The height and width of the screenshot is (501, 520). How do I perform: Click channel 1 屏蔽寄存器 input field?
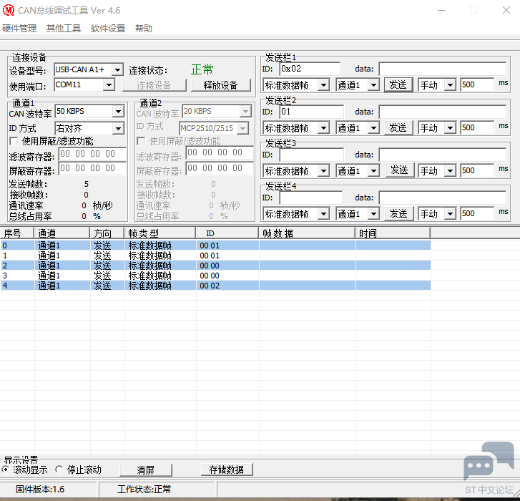[x=92, y=168]
